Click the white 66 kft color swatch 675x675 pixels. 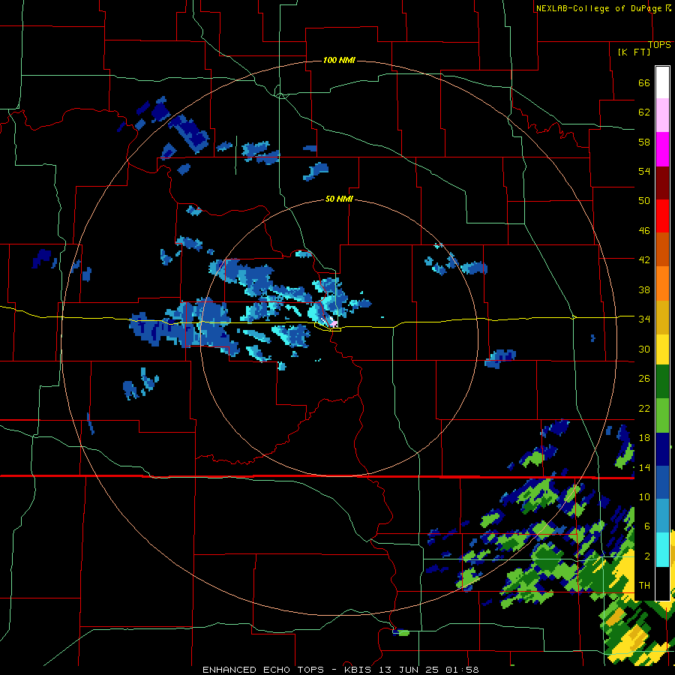pyautogui.click(x=662, y=82)
